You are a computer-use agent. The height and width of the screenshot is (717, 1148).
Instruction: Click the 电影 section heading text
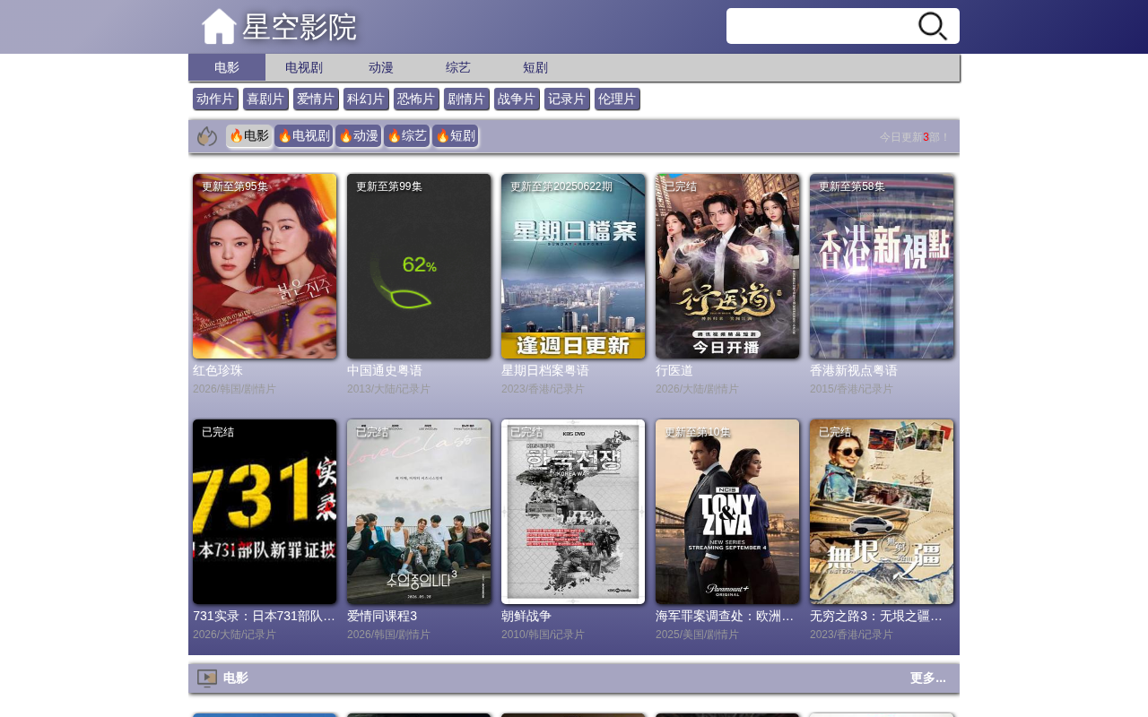(x=235, y=678)
